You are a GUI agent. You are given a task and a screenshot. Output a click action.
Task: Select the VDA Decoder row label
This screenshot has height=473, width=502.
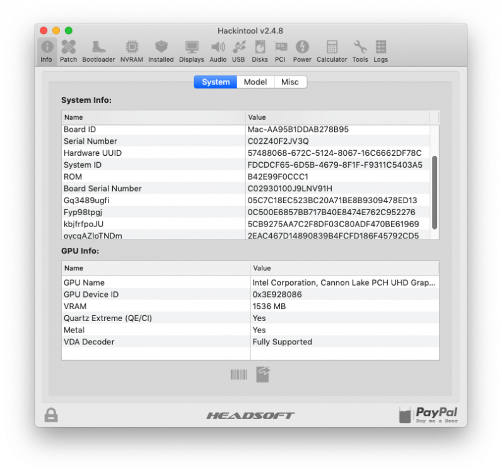(x=89, y=342)
